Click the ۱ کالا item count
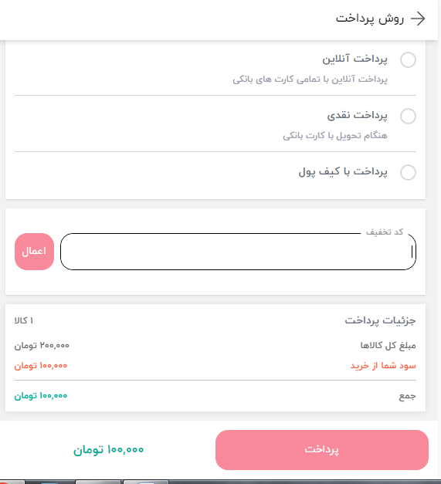The height and width of the screenshot is (484, 441). point(24,320)
